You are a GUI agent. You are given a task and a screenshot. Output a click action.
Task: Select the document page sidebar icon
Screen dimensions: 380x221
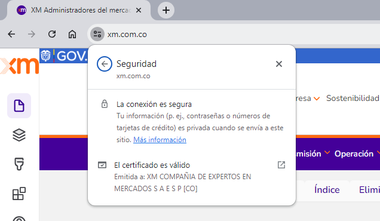19,106
